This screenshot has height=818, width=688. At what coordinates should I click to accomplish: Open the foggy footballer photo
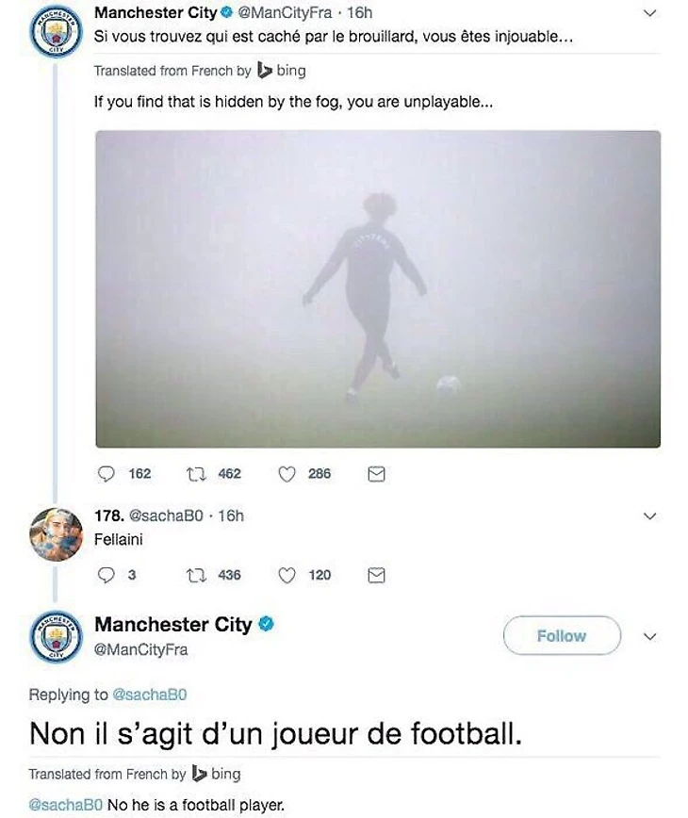tap(378, 289)
